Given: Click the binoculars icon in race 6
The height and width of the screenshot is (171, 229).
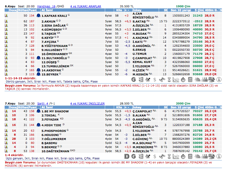Looking at the screenshot, I should coord(162,80).
